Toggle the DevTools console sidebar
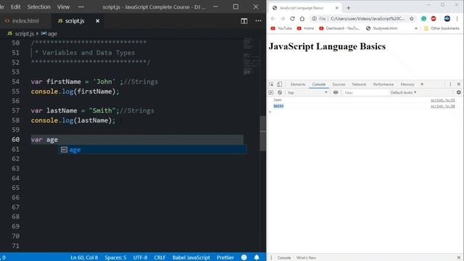Screen dimensions: 464x261 tap(270, 93)
